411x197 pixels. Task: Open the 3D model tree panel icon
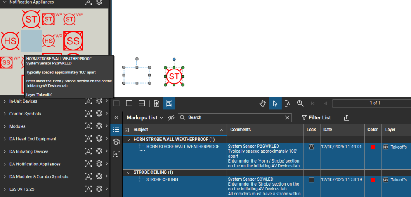click(116, 142)
